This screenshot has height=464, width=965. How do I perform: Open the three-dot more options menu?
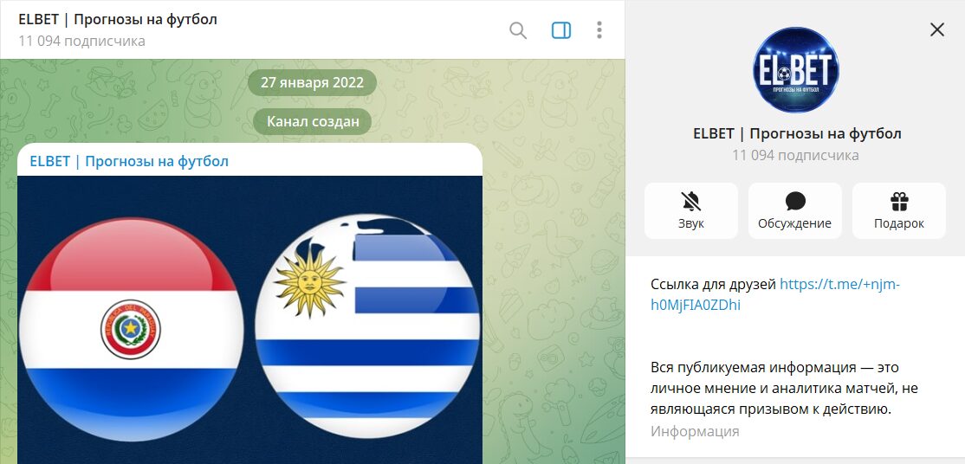(x=599, y=30)
